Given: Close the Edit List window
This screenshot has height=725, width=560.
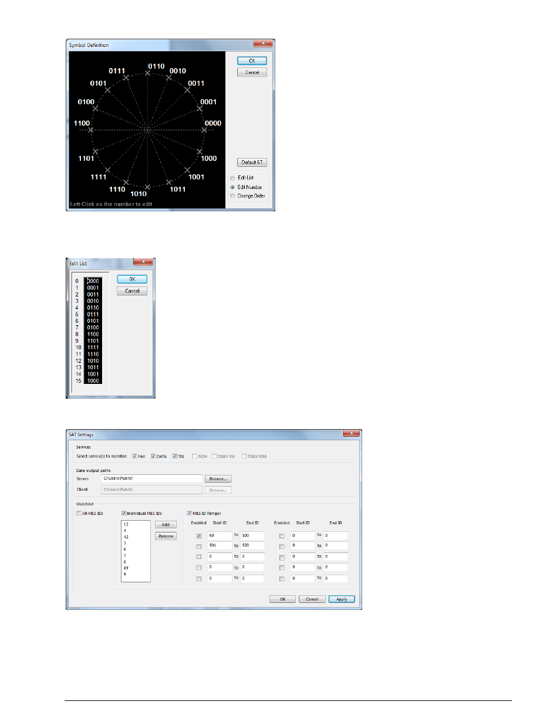Looking at the screenshot, I should (x=143, y=262).
